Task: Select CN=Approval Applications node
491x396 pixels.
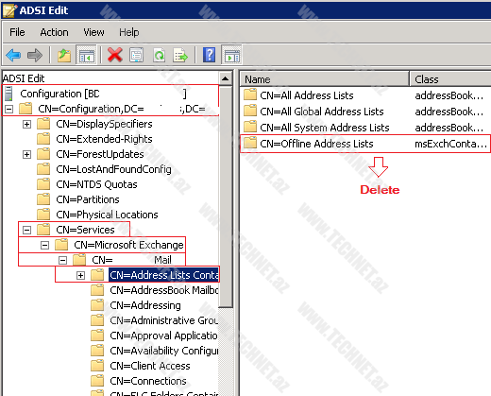Action: pos(163,336)
